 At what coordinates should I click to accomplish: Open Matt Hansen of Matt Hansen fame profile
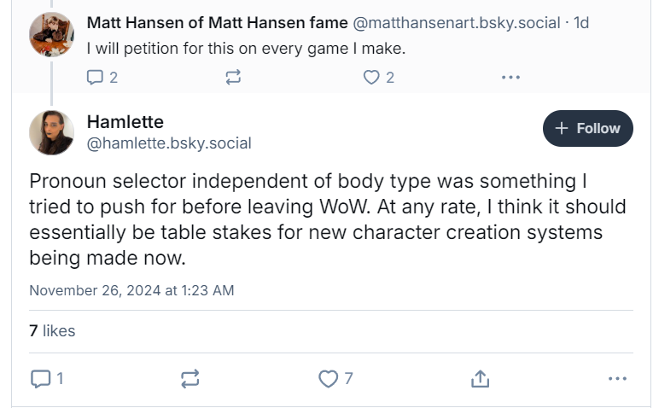(x=217, y=23)
